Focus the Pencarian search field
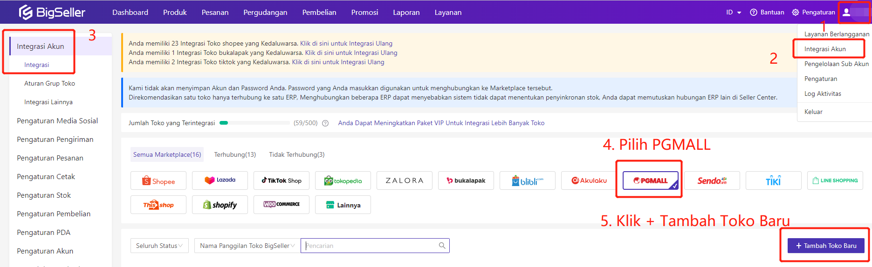Screen dimensions: 872x267 tap(371, 246)
